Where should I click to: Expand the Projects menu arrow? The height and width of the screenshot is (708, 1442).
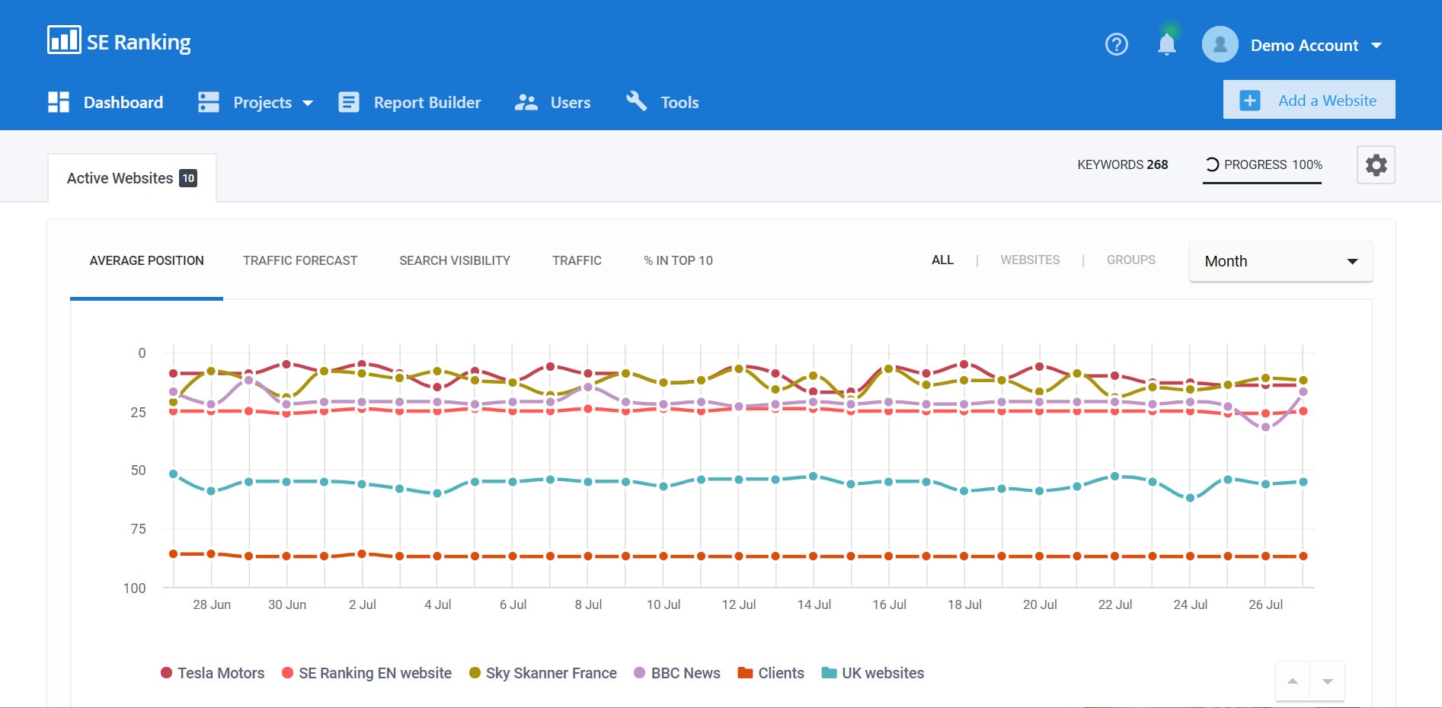308,103
